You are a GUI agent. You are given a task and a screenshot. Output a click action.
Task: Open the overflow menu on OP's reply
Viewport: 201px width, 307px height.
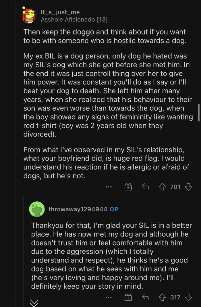(109, 297)
